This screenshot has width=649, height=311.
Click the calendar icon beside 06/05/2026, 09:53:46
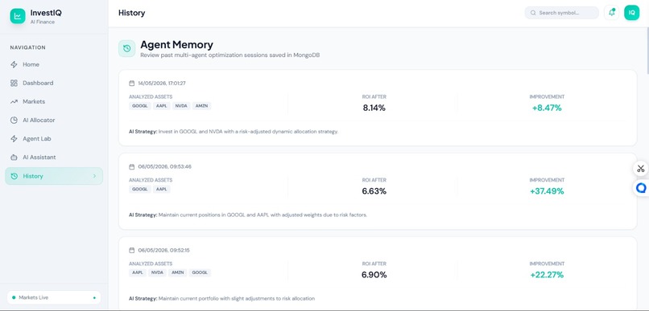pos(131,167)
